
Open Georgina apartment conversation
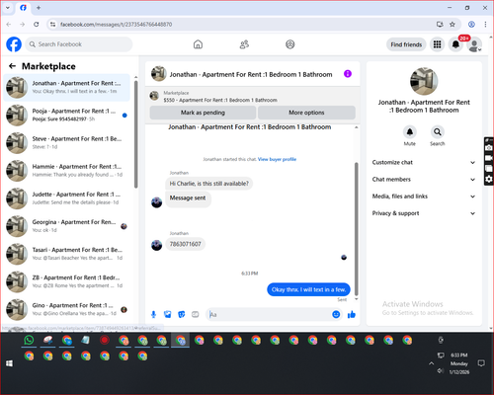pos(67,226)
